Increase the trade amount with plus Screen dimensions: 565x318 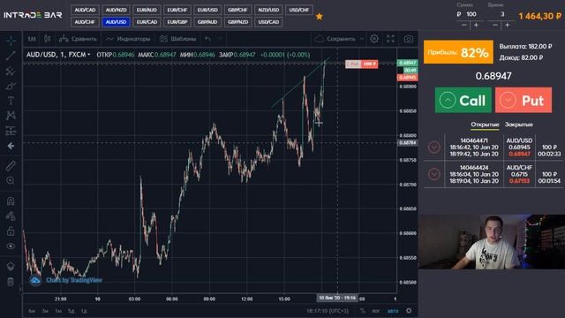476,25
